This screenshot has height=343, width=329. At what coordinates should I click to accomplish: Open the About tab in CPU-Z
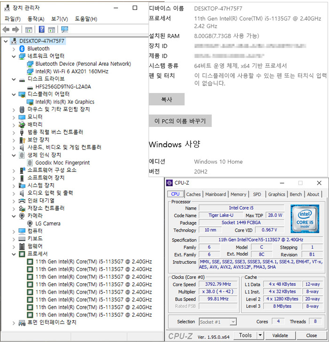pyautogui.click(x=313, y=194)
